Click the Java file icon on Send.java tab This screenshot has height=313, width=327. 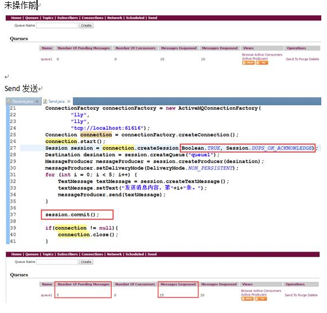(x=45, y=101)
